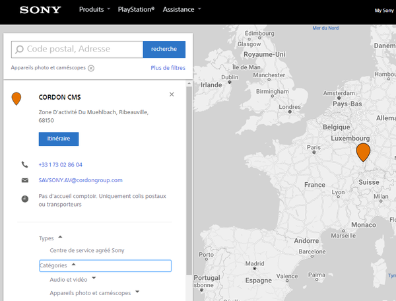396x301 pixels.
Task: Click the phone icon
Action: click(x=25, y=164)
